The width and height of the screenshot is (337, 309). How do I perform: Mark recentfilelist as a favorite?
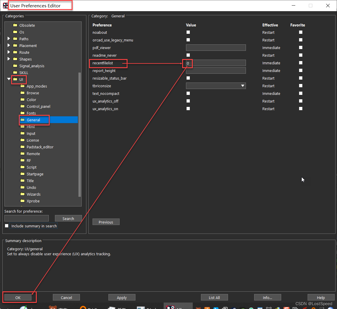tap(301, 63)
